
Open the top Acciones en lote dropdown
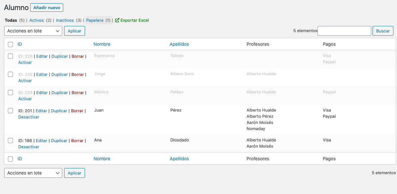(x=33, y=31)
